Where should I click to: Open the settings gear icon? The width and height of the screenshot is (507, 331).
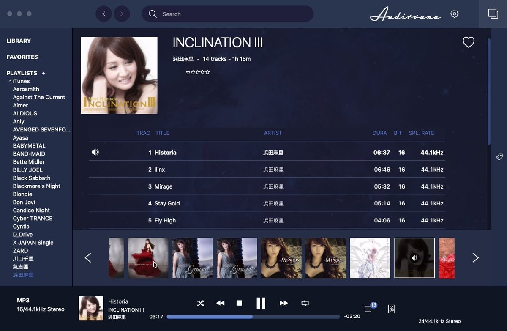[x=455, y=14]
